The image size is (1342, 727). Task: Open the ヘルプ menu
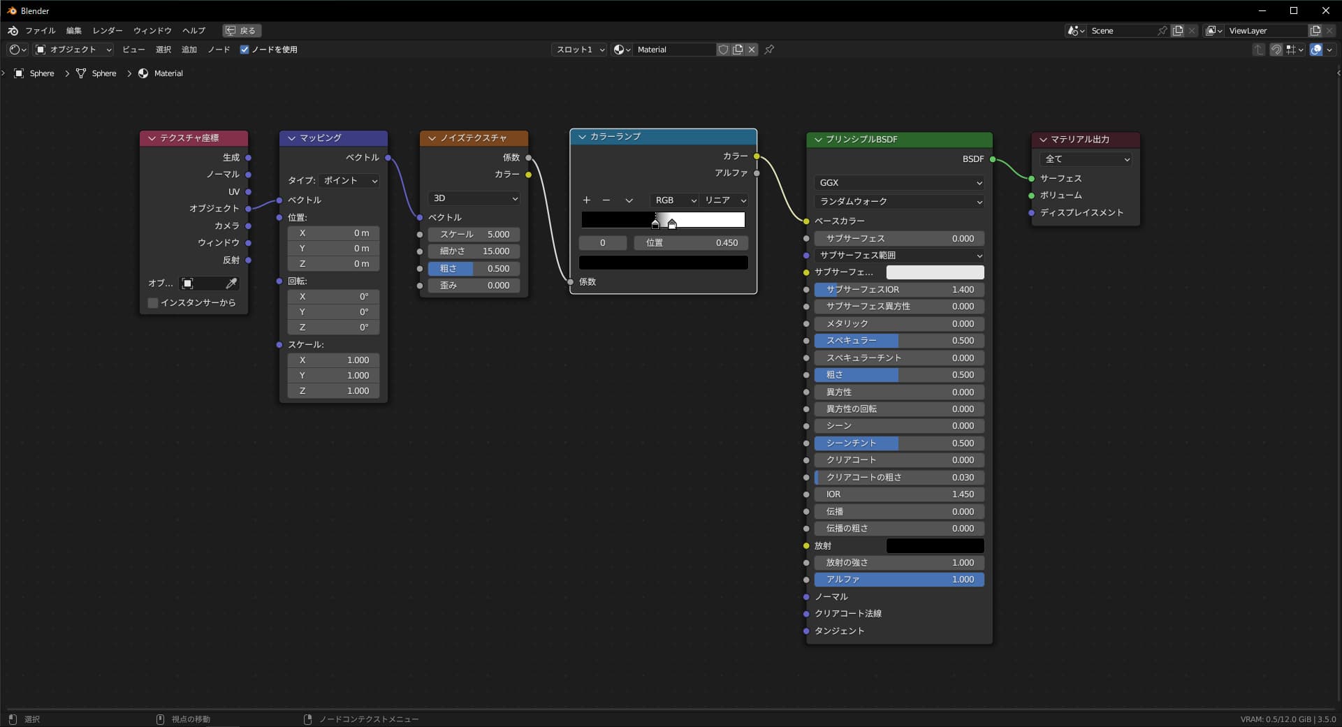(194, 31)
